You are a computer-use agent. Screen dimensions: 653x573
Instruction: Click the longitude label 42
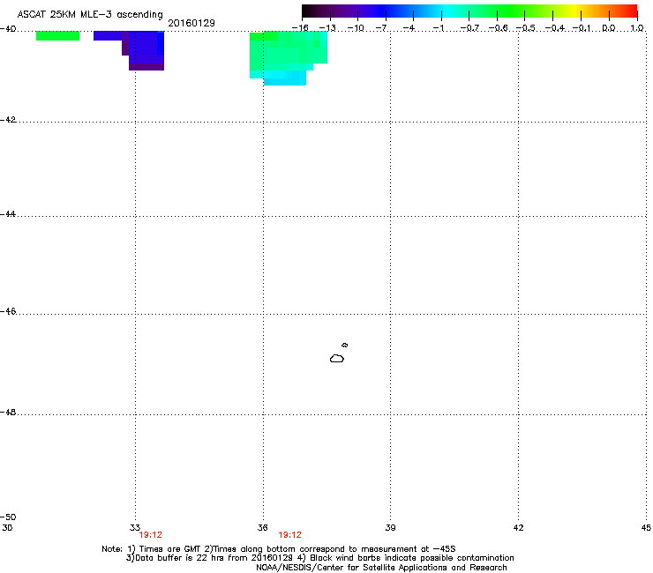pyautogui.click(x=518, y=528)
